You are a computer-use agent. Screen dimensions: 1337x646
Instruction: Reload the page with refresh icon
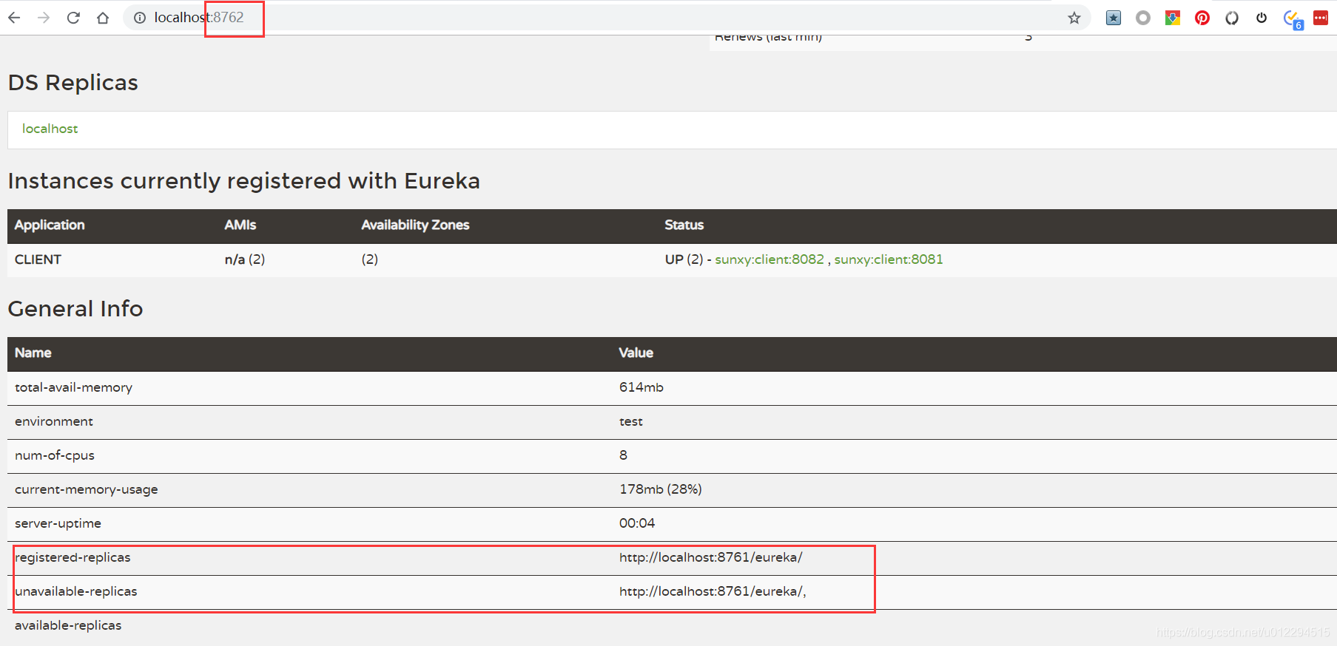(73, 18)
